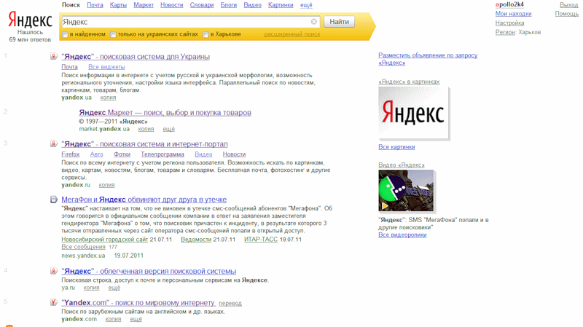Click the Yandex logo
The height and width of the screenshot is (327, 583).
click(30, 20)
